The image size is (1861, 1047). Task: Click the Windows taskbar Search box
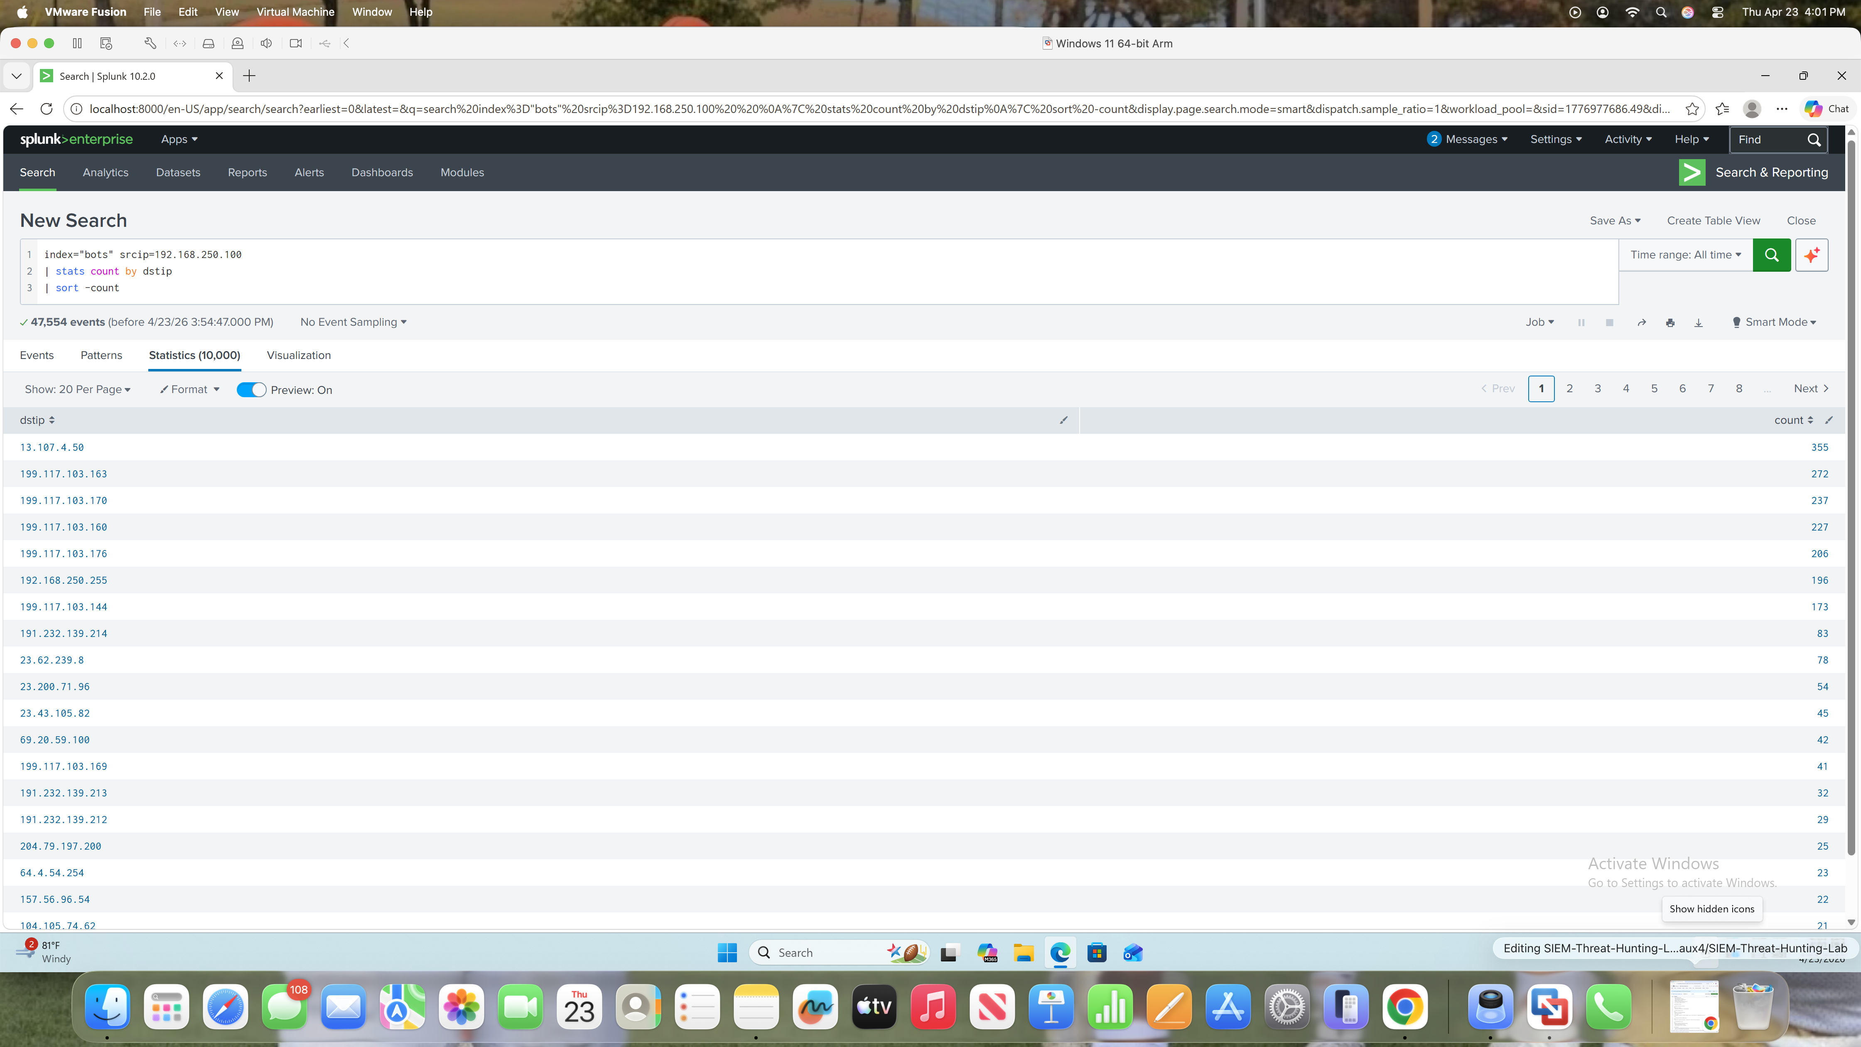click(x=839, y=953)
